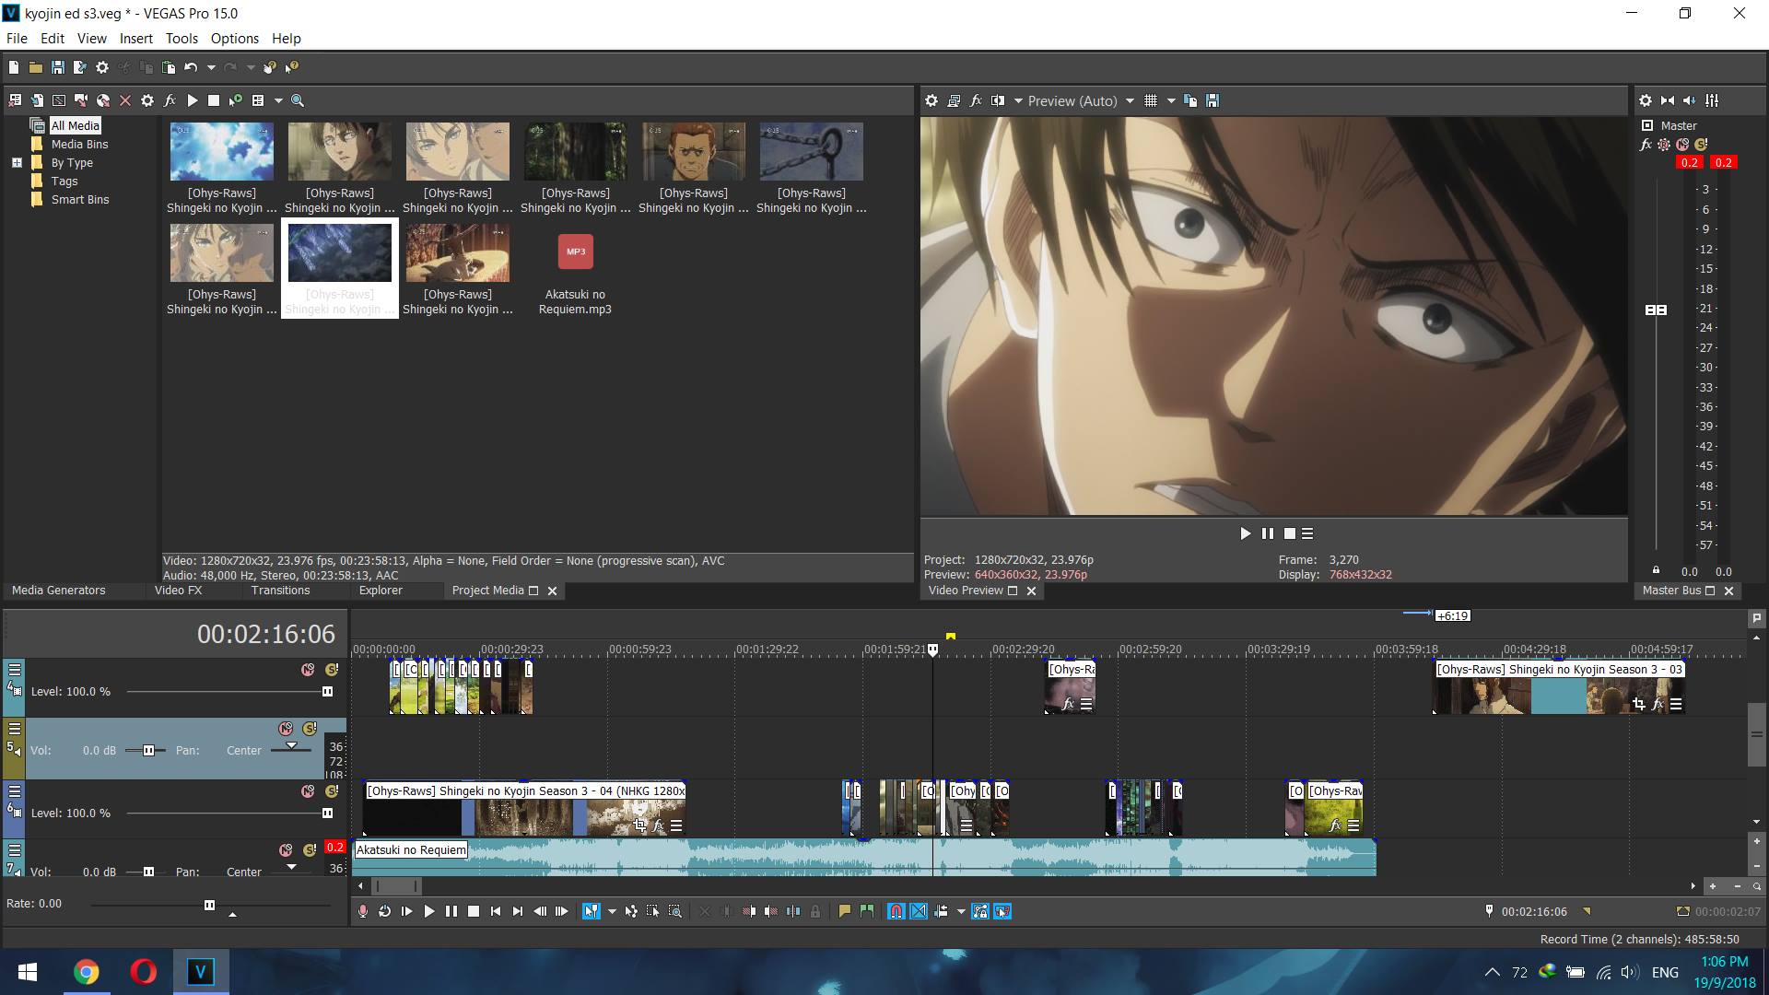Toggle Ignore Event Grouping button
1769x995 pixels.
[x=1002, y=911]
